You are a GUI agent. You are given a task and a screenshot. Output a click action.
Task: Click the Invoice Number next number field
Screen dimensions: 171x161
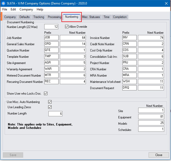click(x=151, y=38)
